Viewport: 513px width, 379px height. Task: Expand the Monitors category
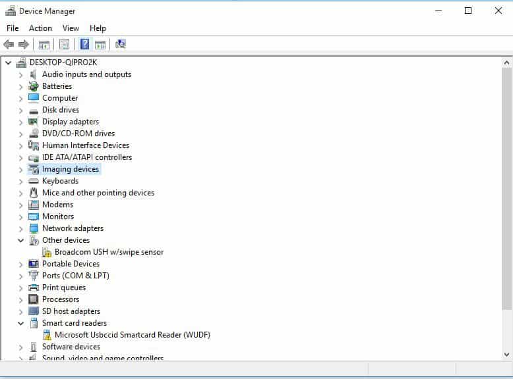[20, 216]
